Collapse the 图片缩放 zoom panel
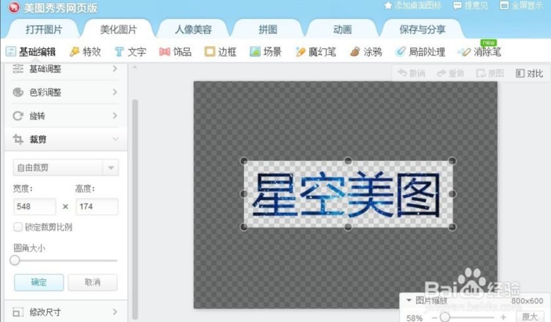This screenshot has width=551, height=322. pyautogui.click(x=409, y=301)
